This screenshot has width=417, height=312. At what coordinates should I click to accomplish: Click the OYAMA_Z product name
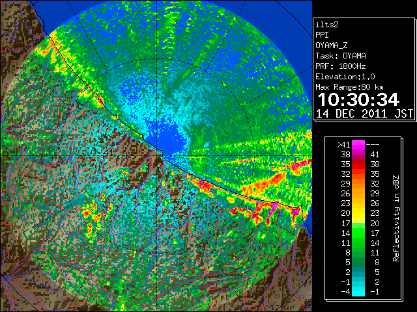(332, 45)
